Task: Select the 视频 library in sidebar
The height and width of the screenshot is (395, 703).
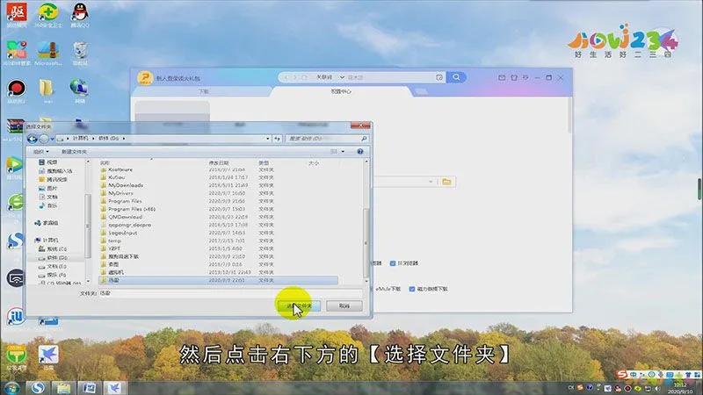Action: click(x=48, y=162)
